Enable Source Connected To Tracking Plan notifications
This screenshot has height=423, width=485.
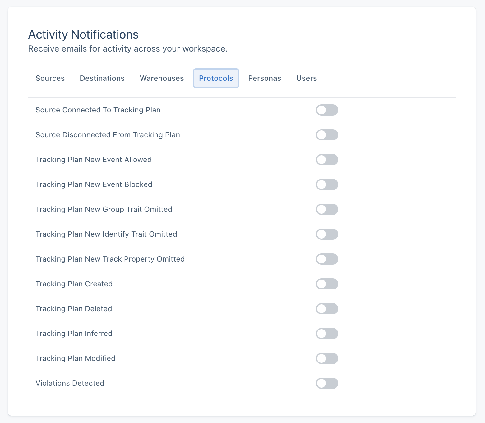pyautogui.click(x=327, y=110)
